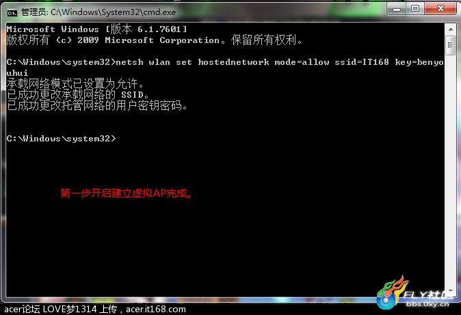Click the wrapped "uhui" key text
The width and height of the screenshot is (461, 315).
coord(17,73)
